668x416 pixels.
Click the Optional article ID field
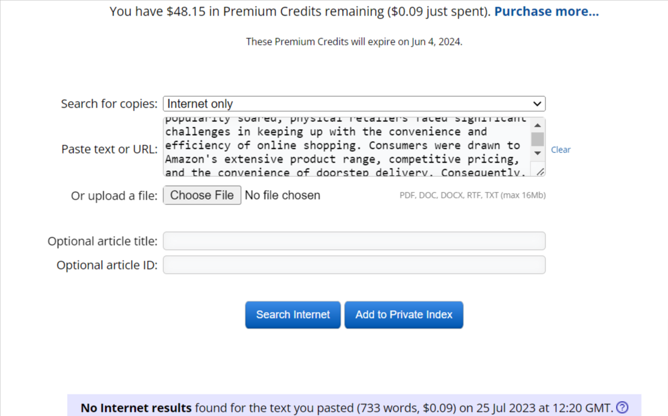click(354, 265)
